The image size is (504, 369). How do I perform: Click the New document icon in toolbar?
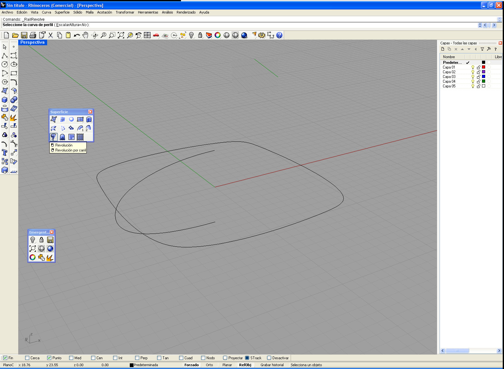point(6,35)
